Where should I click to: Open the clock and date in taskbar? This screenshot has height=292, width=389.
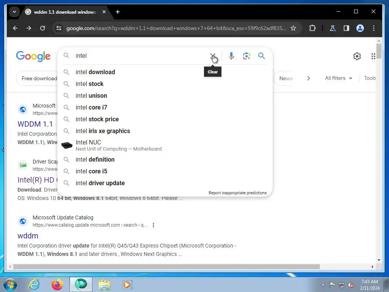click(x=370, y=285)
